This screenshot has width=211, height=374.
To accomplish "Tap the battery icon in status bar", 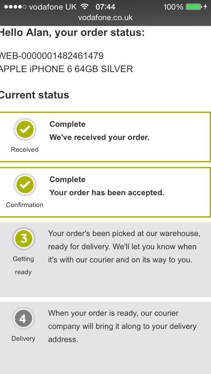I will click(x=193, y=7).
